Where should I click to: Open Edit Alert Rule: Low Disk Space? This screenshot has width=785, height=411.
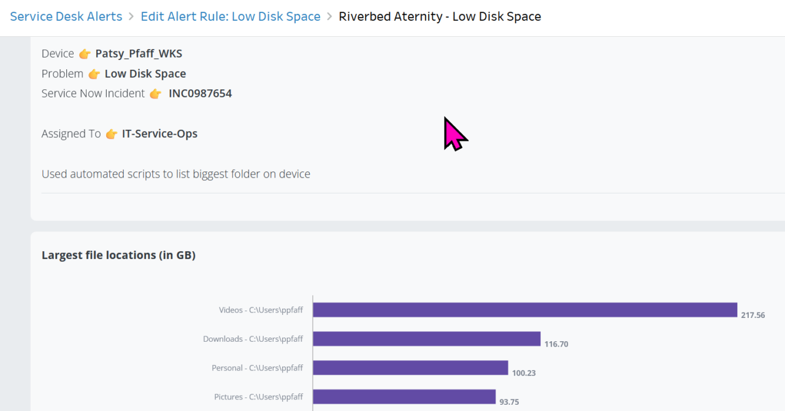231,17
